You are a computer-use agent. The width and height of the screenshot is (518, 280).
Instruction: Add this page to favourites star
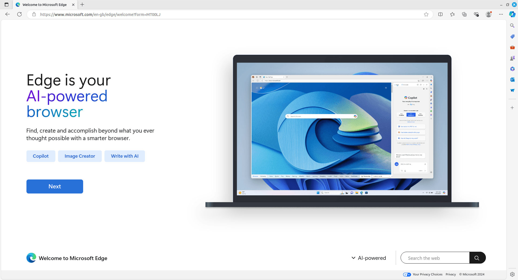(x=426, y=14)
